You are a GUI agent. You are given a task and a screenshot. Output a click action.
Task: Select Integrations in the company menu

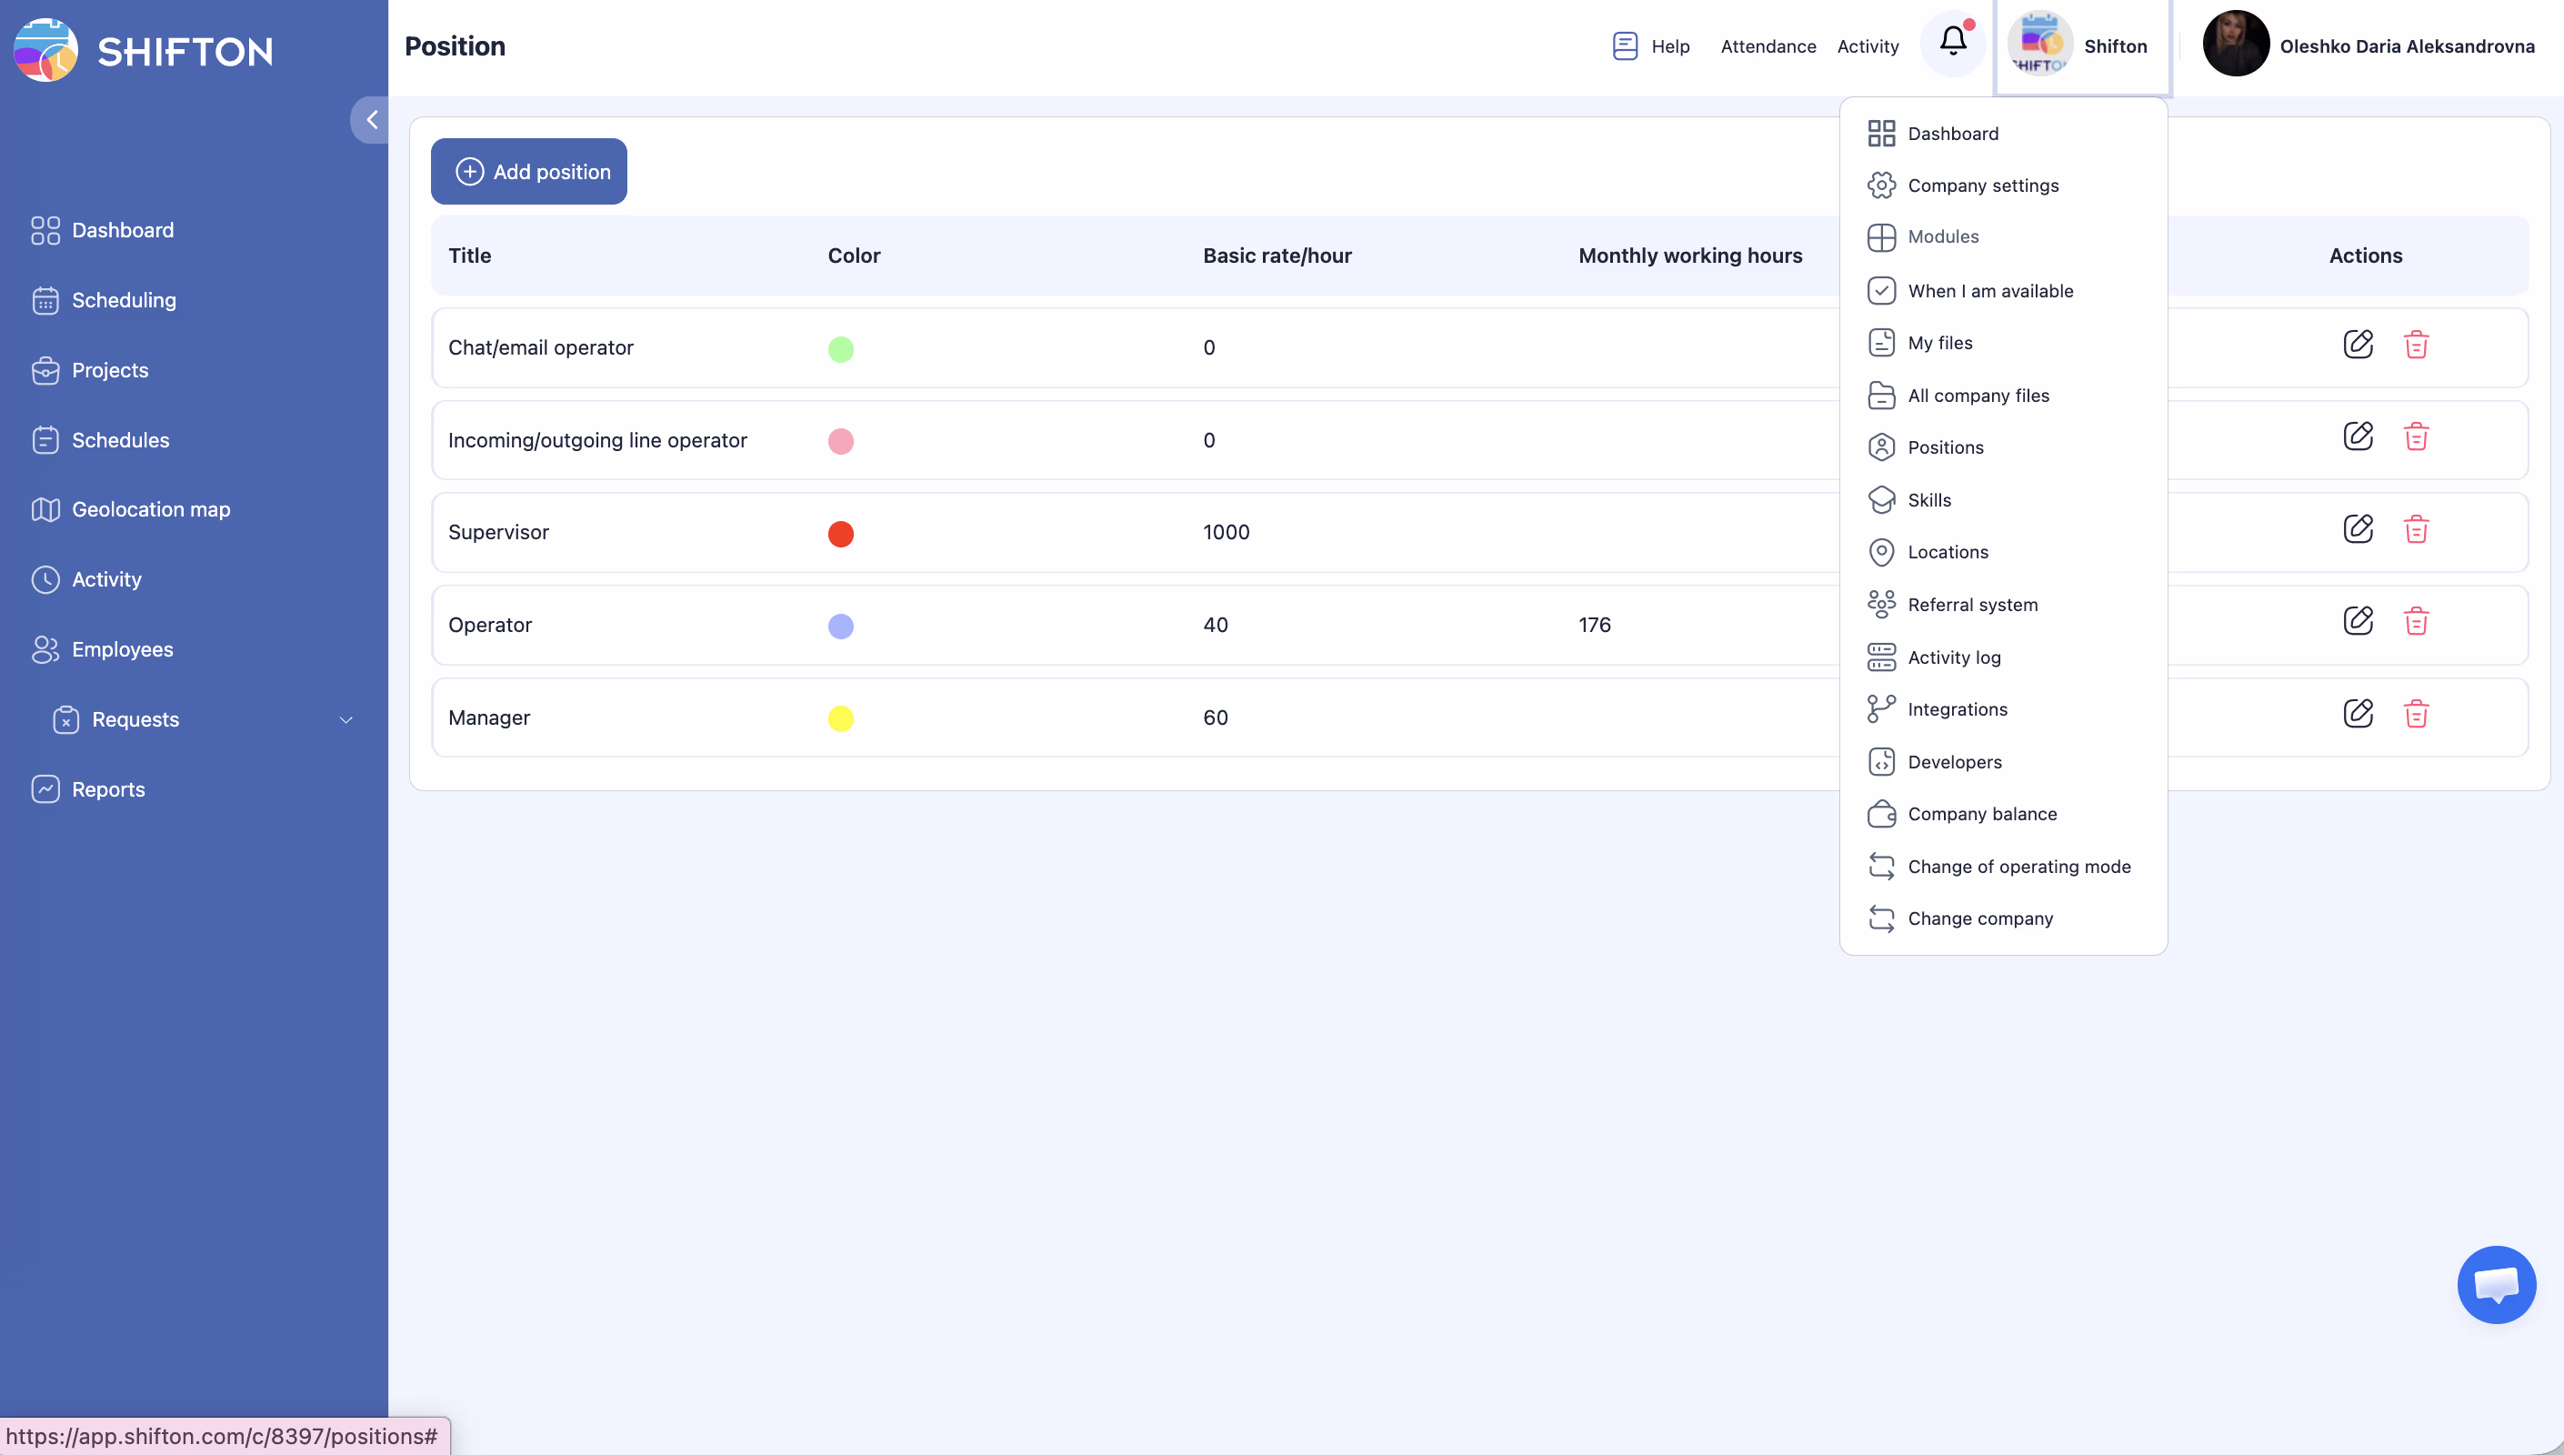click(1957, 709)
